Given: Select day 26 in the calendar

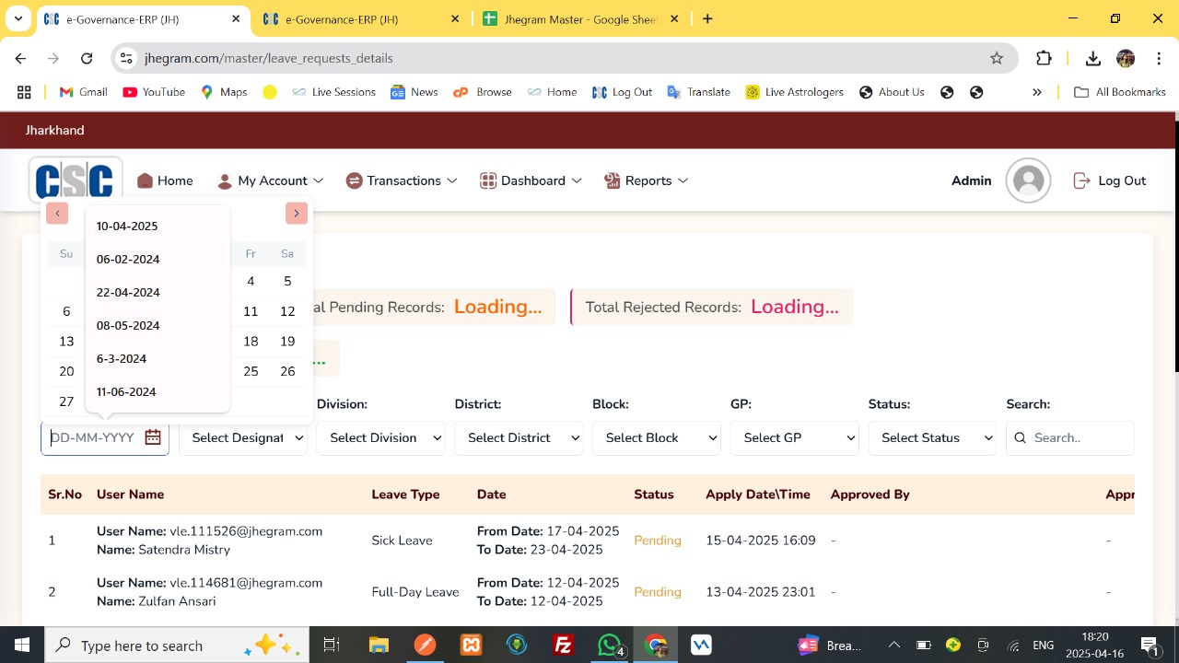Looking at the screenshot, I should coord(287,372).
